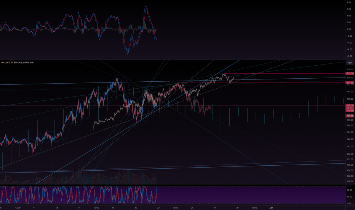Select the red 168.93 price label

(350, 116)
